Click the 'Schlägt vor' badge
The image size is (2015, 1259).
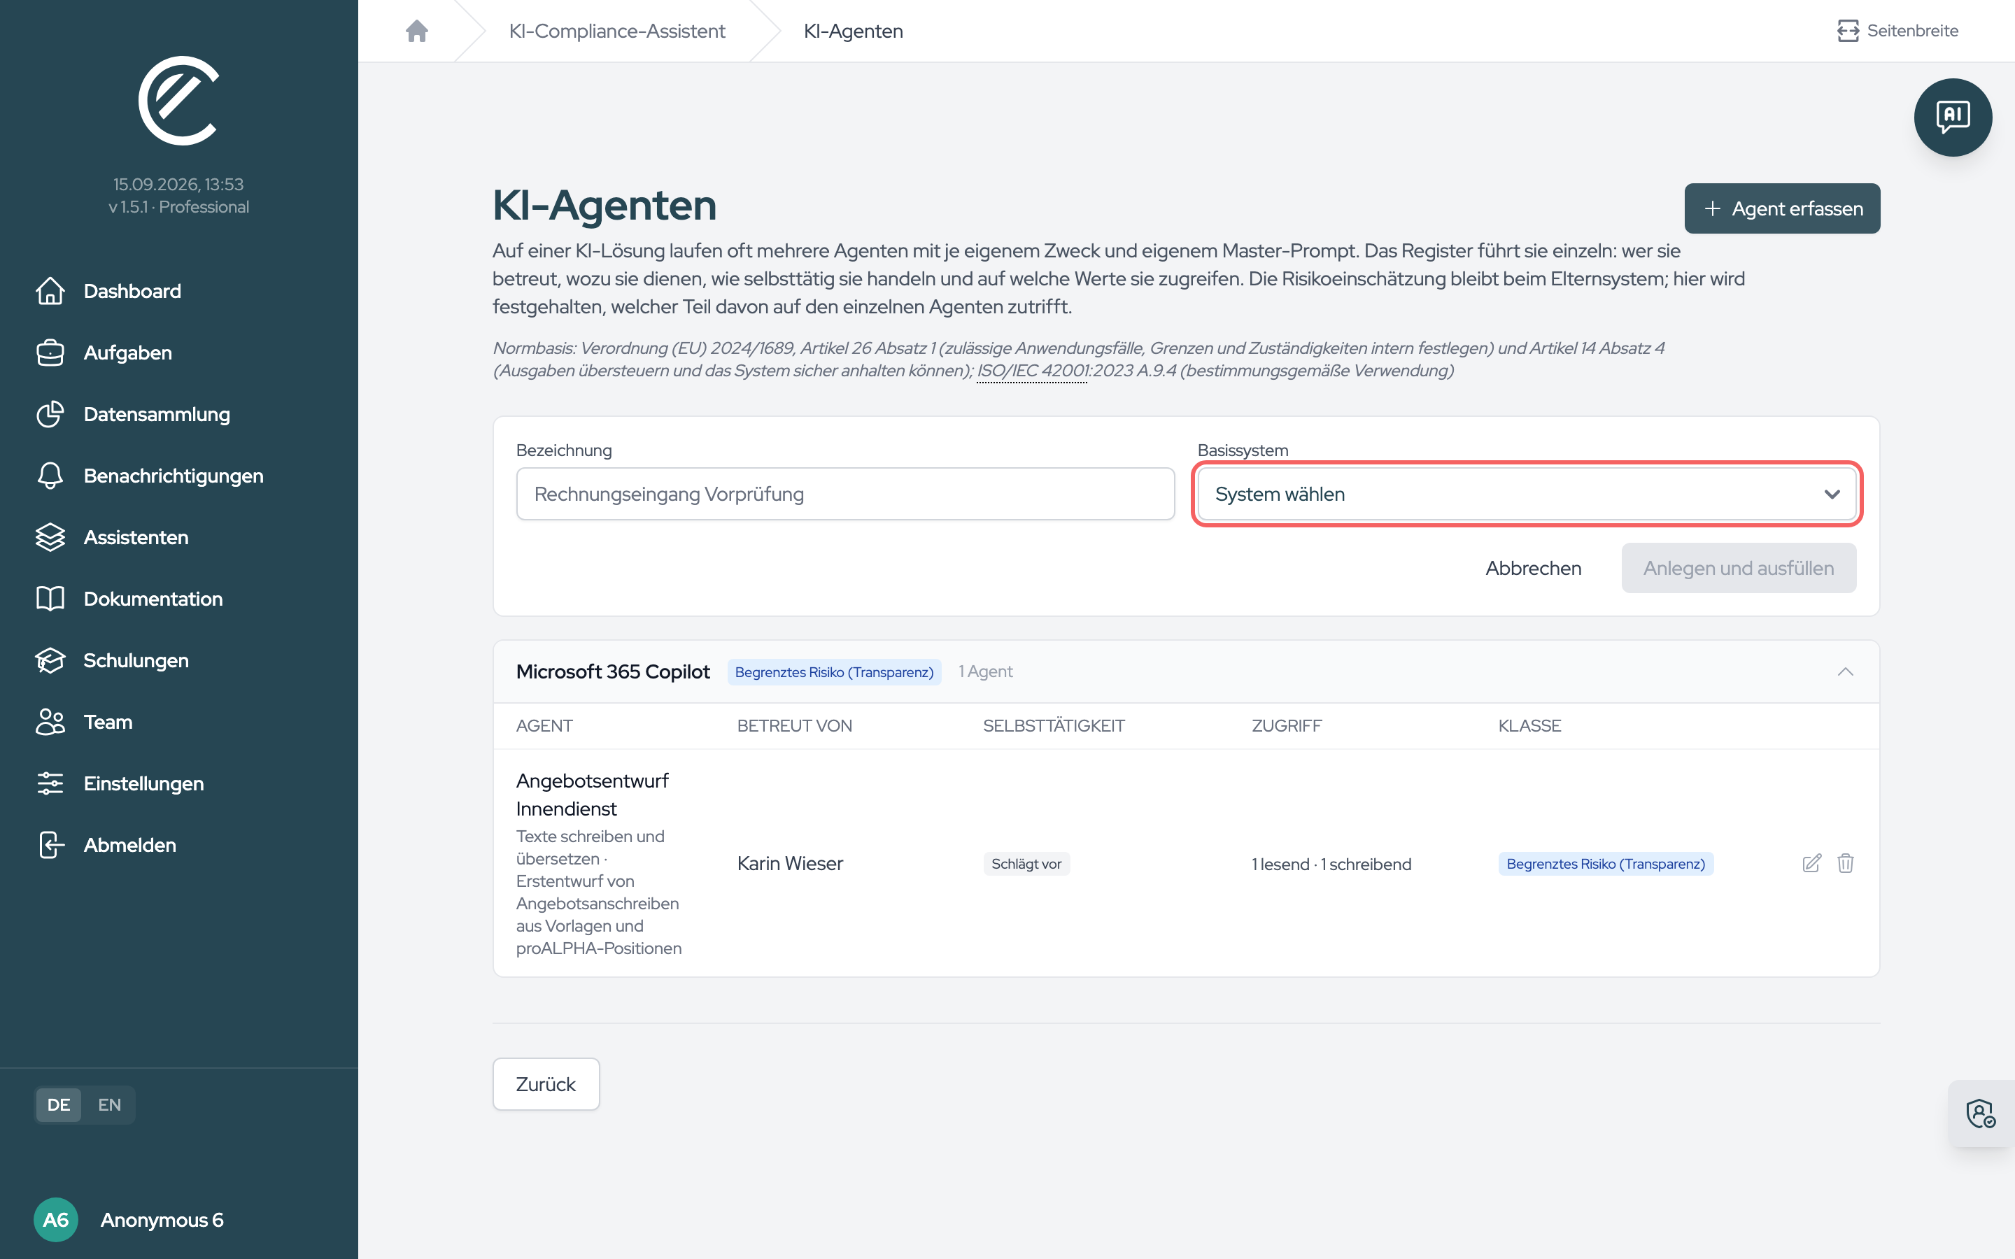(x=1026, y=864)
